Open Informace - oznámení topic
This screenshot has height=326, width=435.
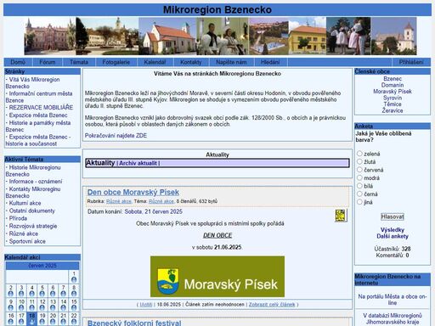pos(36,182)
